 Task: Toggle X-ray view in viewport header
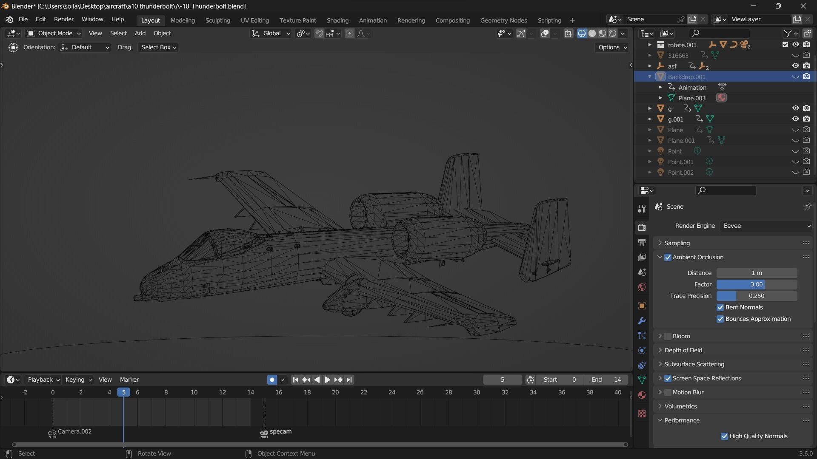click(x=568, y=34)
